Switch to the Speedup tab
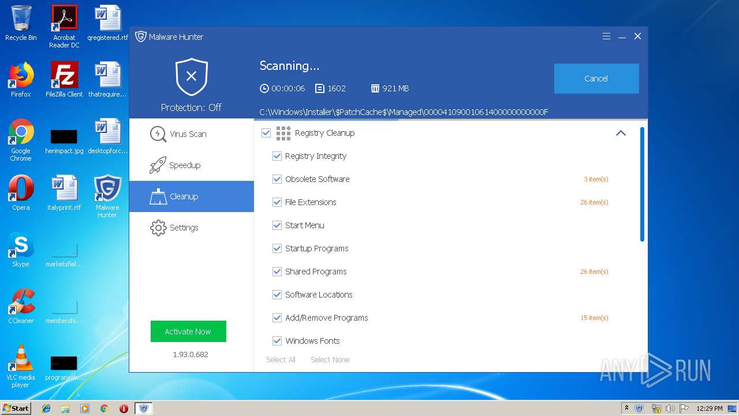739x416 pixels. [x=192, y=165]
